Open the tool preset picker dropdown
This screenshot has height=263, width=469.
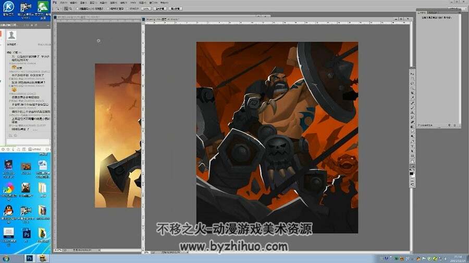click(61, 9)
